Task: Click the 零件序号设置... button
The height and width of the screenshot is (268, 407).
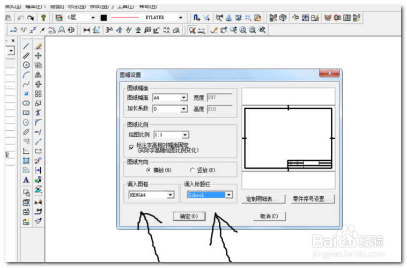Action: 313,199
